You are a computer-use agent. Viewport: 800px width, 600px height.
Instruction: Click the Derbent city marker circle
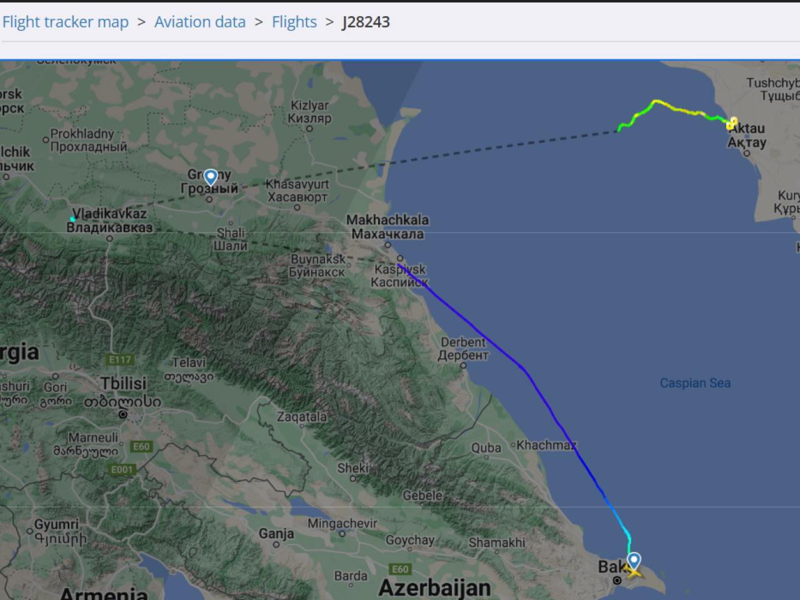[x=463, y=366]
